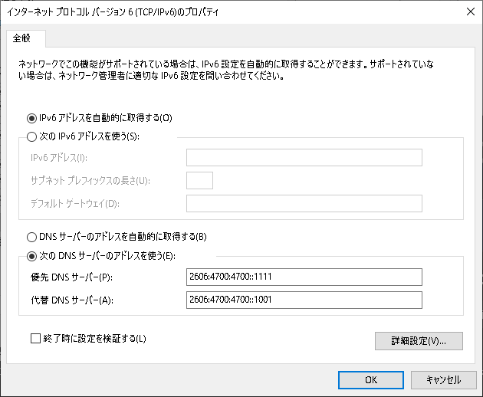Check 終了時に設定を検証する checkbox
This screenshot has height=397, width=483.
tap(35, 338)
